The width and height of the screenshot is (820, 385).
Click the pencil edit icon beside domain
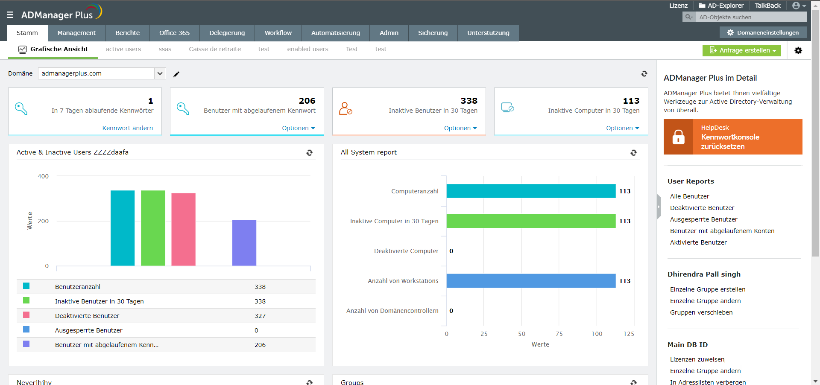click(176, 74)
